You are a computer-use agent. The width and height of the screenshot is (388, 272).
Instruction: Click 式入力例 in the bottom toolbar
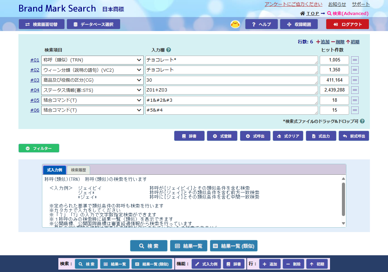[206, 264]
